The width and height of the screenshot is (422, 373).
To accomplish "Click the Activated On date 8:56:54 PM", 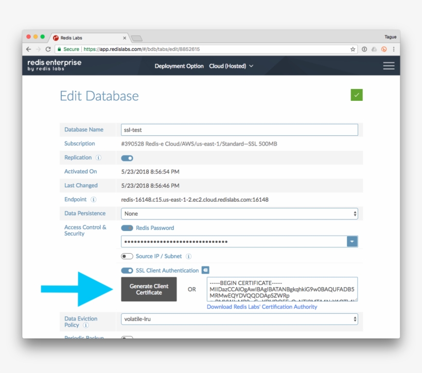I will 150,172.
